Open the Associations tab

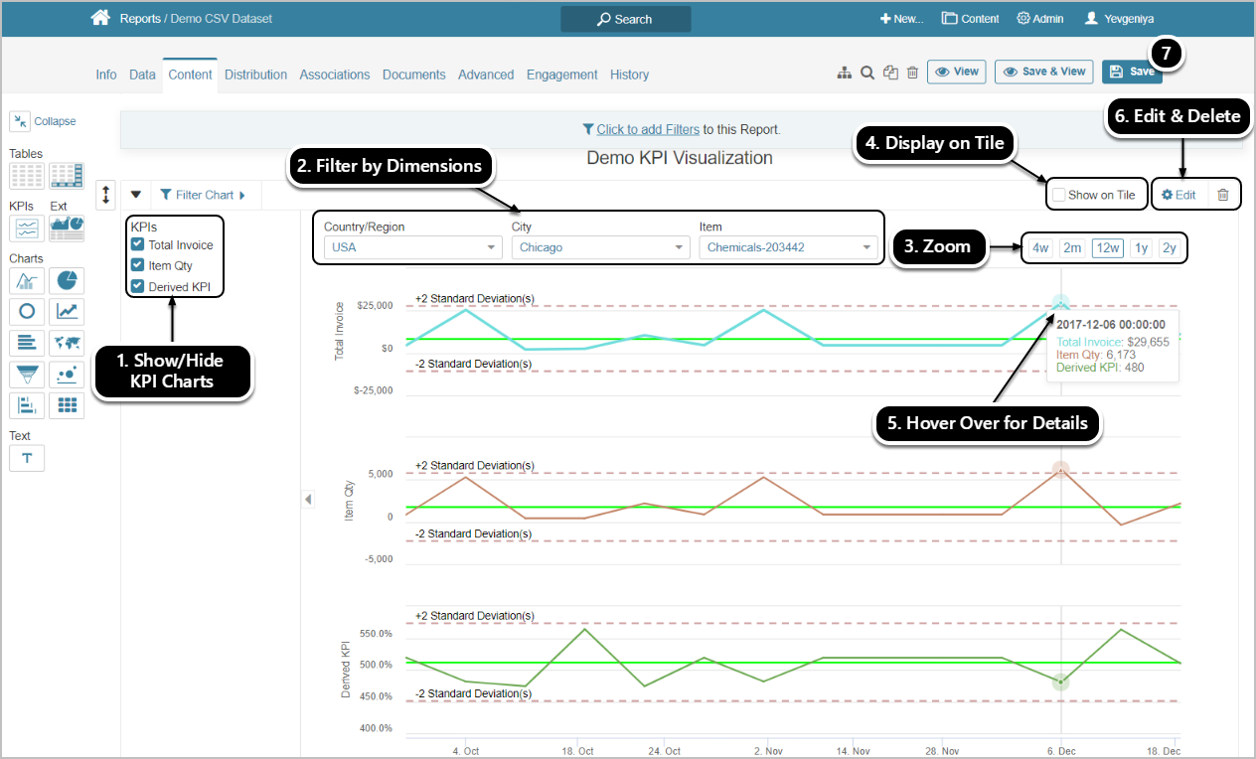coord(334,75)
